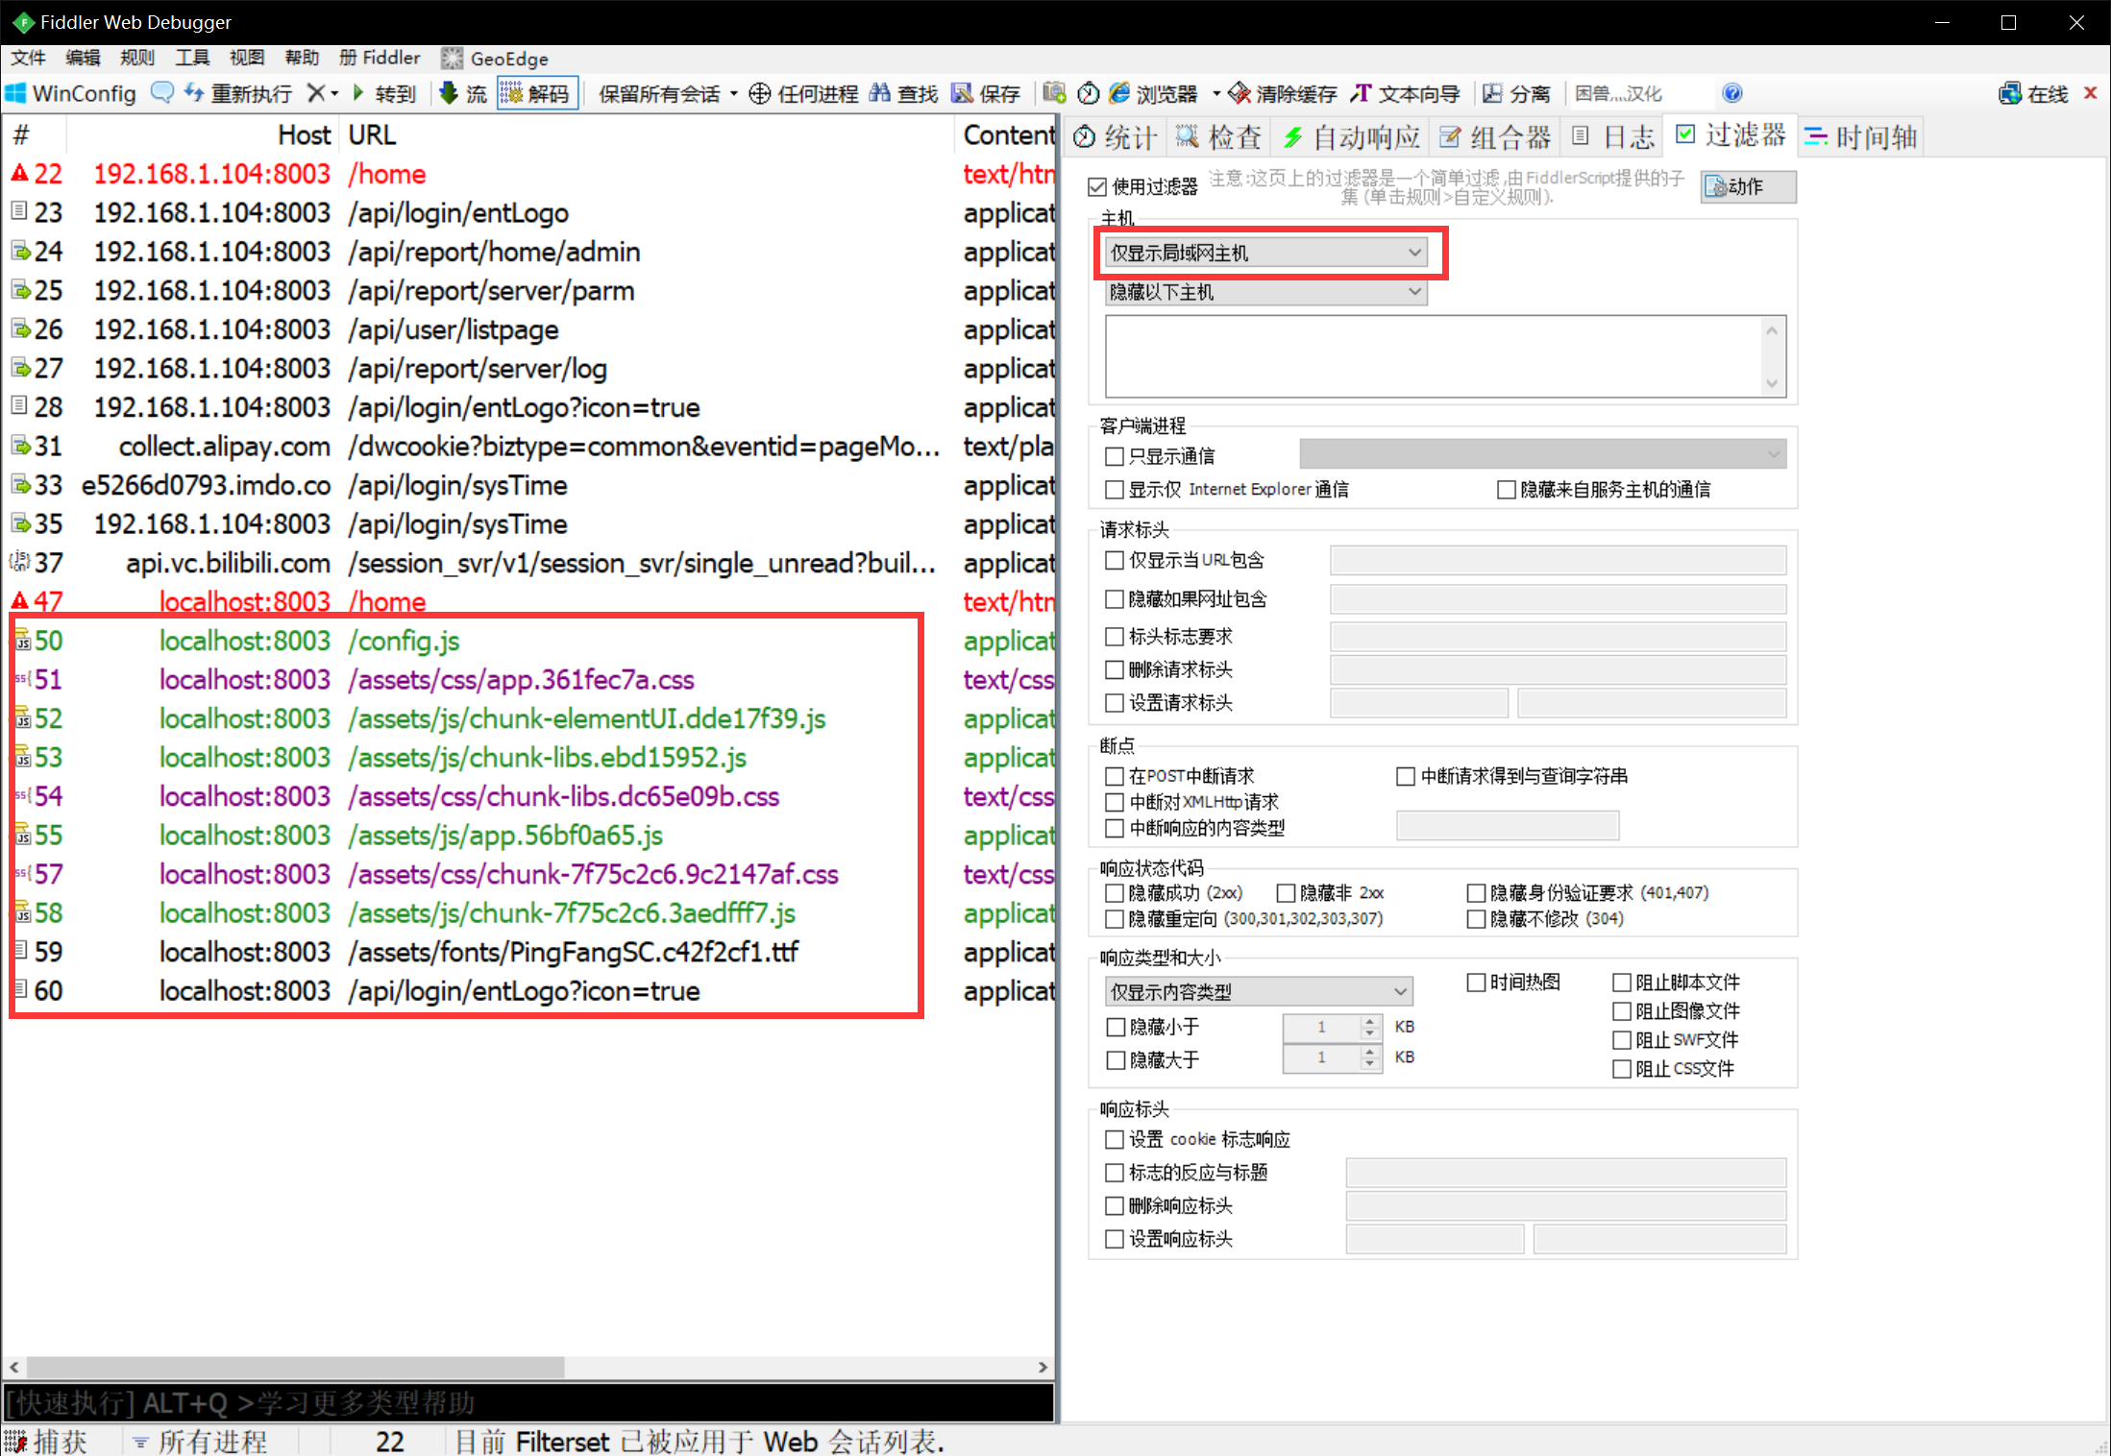The width and height of the screenshot is (2111, 1456).
Task: Click the Replay (重新执行) toolbar button
Action: click(238, 93)
